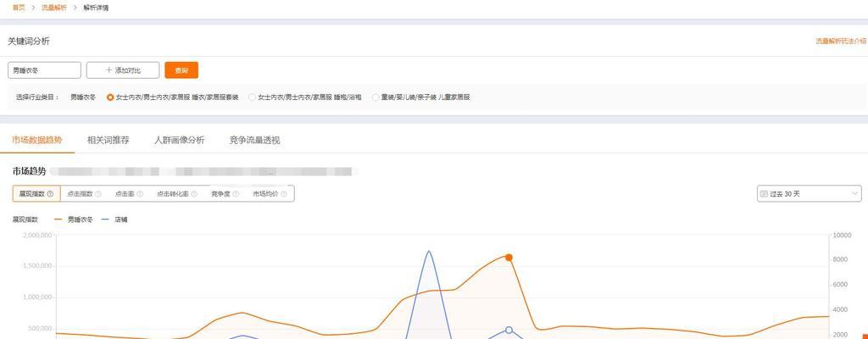
Task: Switch to 市场数据趋势 tab
Action: (37, 140)
